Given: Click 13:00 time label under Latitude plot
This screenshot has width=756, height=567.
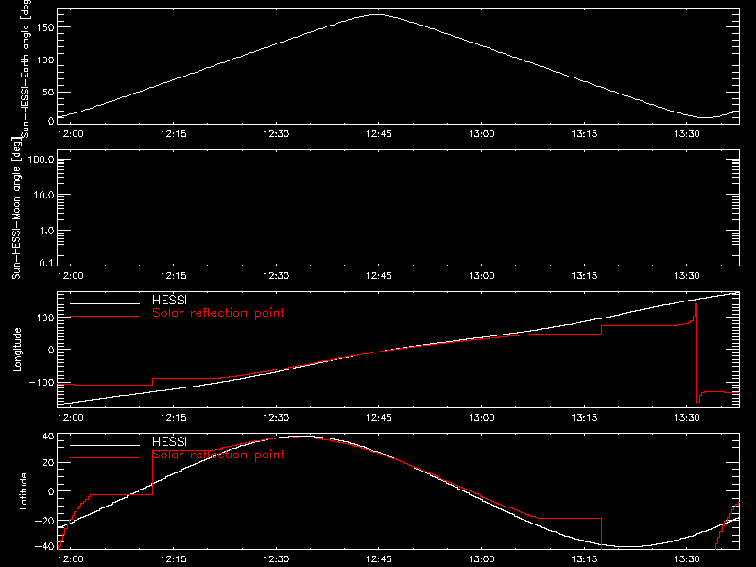Looking at the screenshot, I should click(482, 559).
